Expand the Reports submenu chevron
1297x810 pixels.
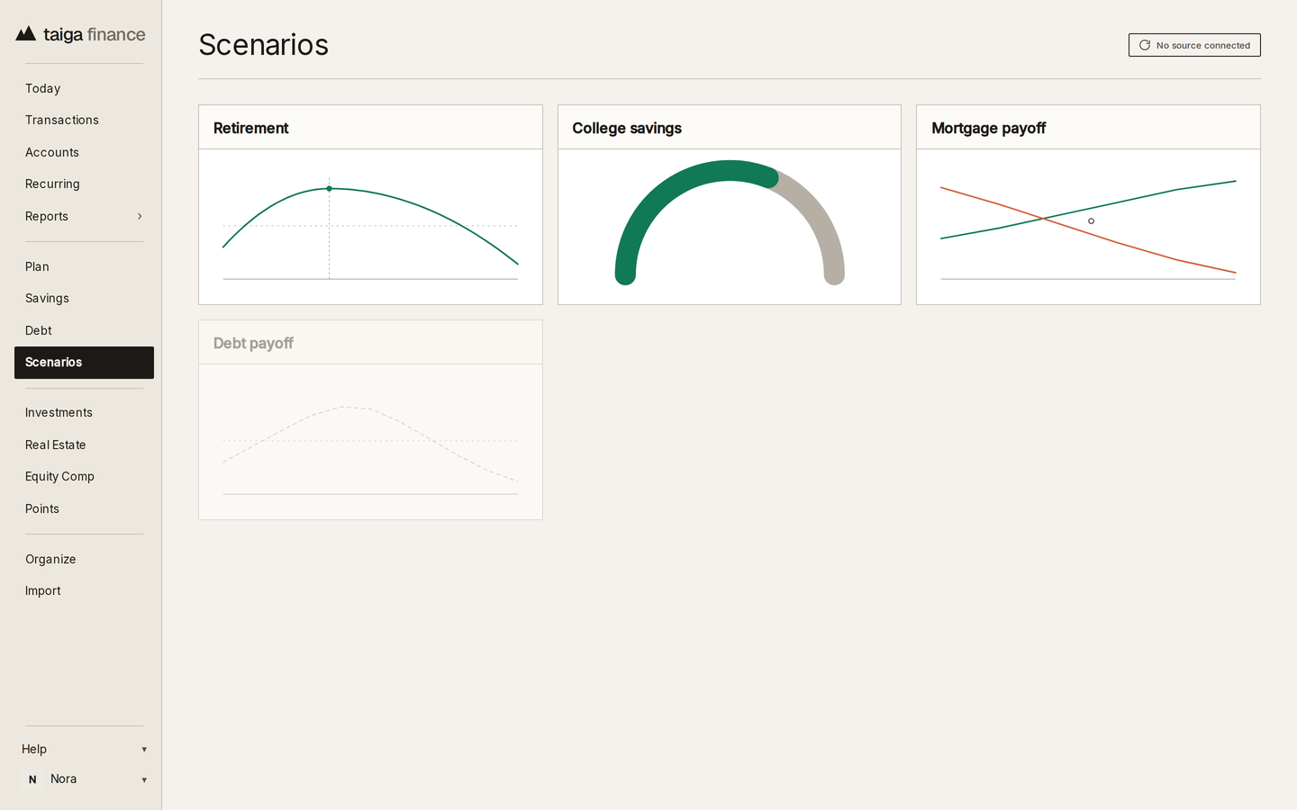(140, 216)
